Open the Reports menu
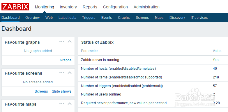This screenshot has height=112, width=228. (x=90, y=7)
